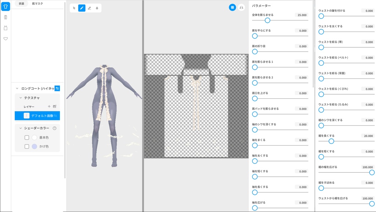Collapse the テクスチャ section
Screen dimensions: 376x212
[x=21, y=98]
